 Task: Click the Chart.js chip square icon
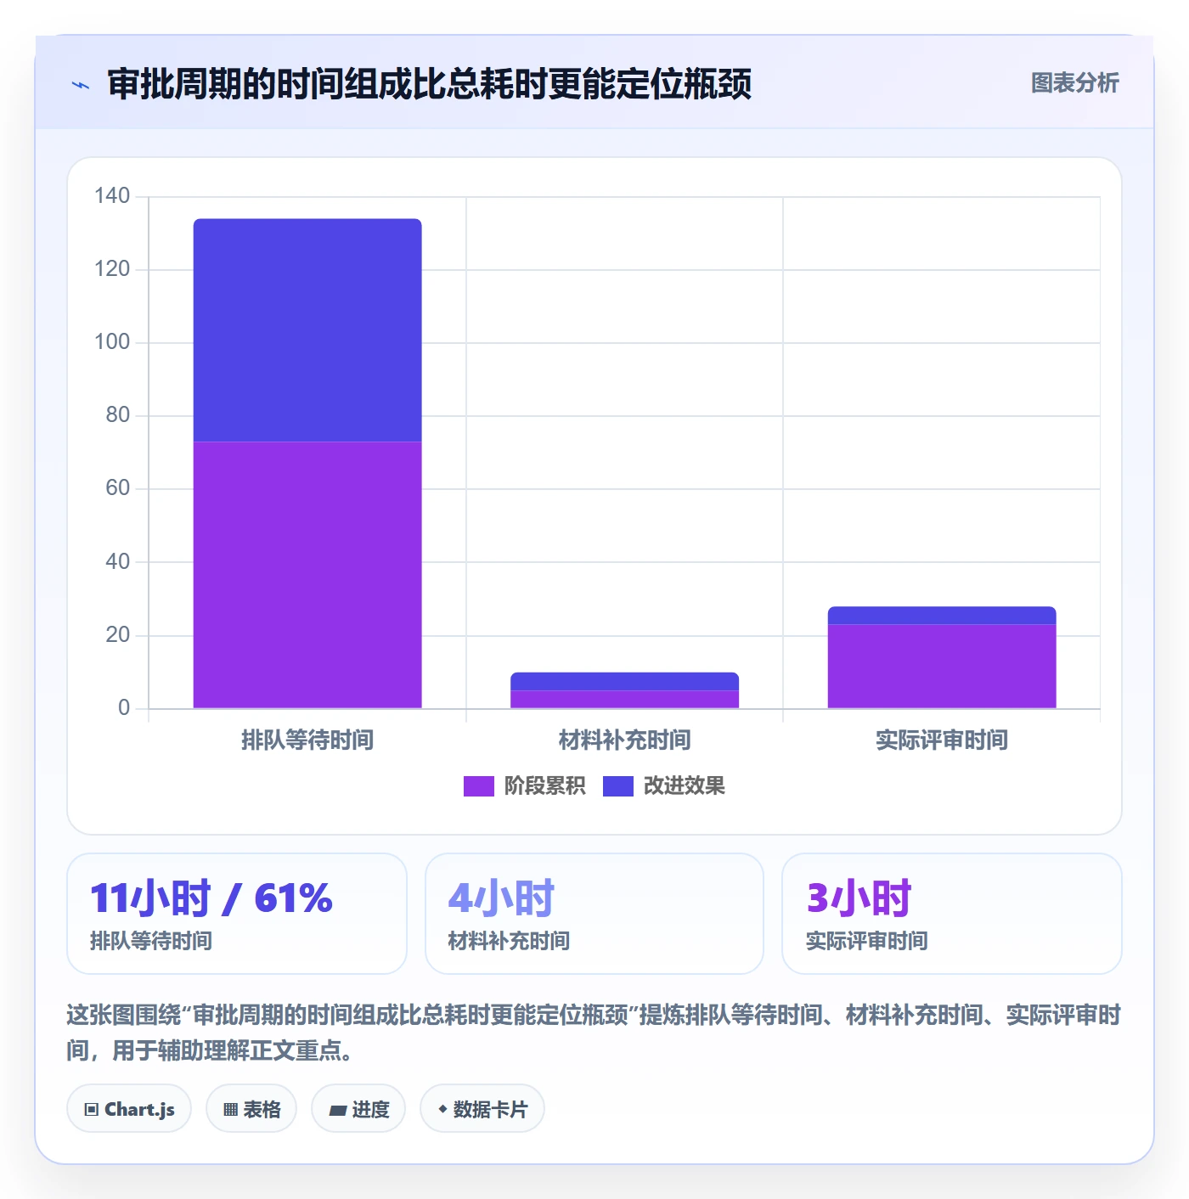coord(92,1110)
